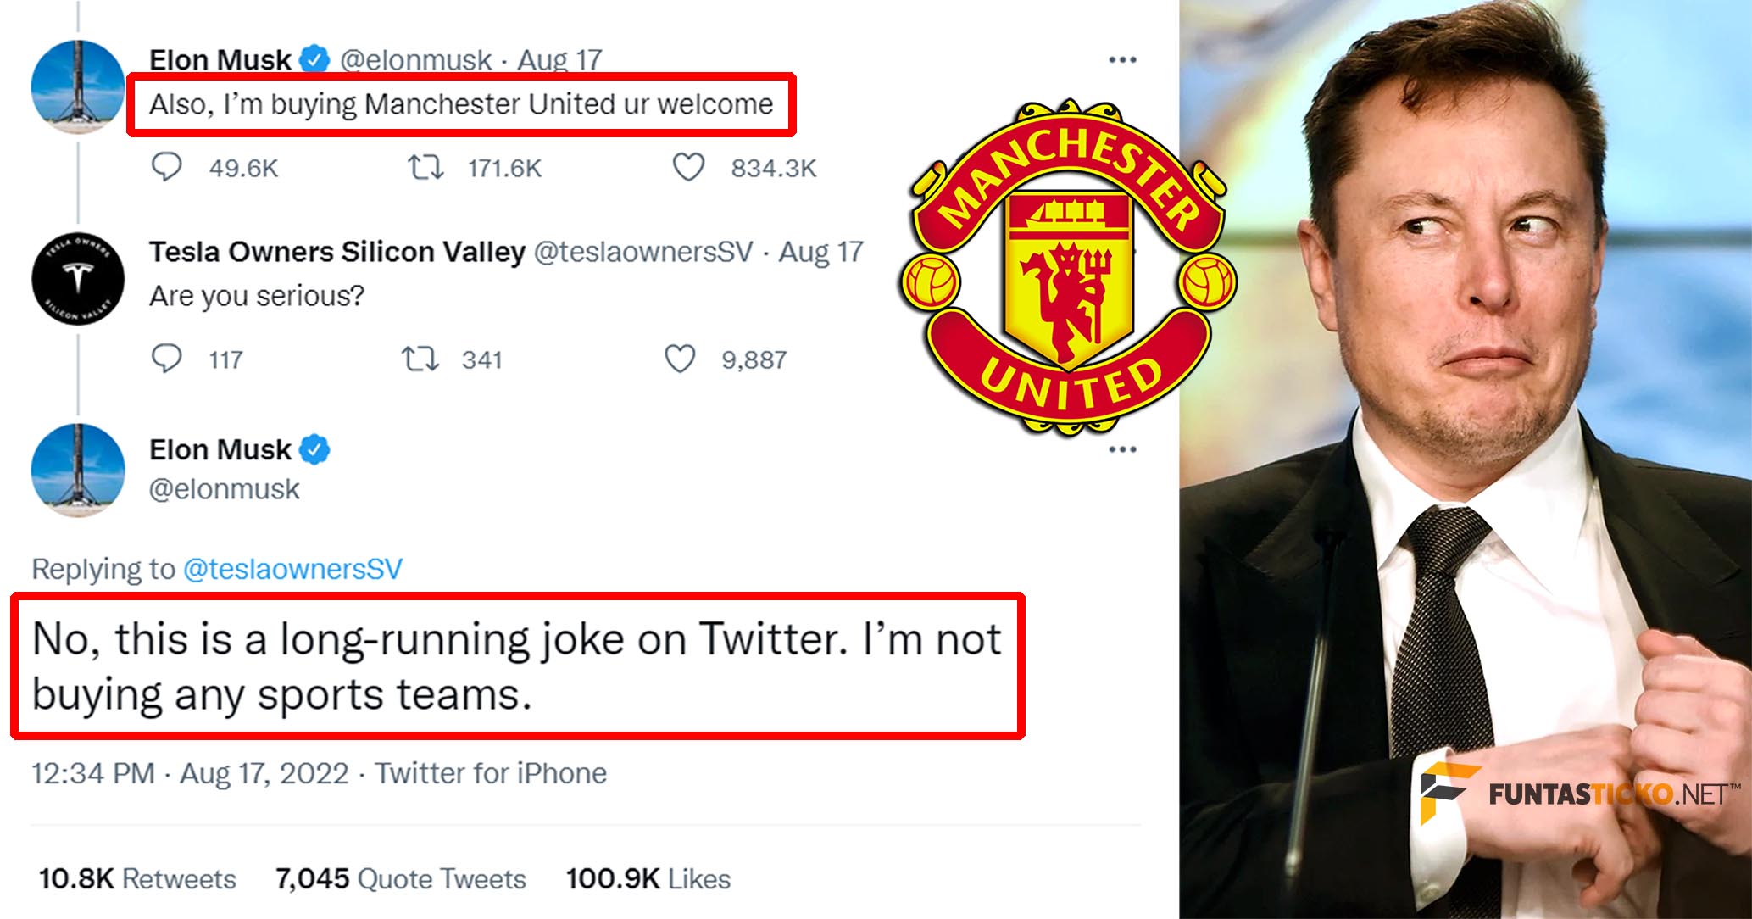Click Twitter for iPhone source label
The width and height of the screenshot is (1752, 919).
click(491, 773)
